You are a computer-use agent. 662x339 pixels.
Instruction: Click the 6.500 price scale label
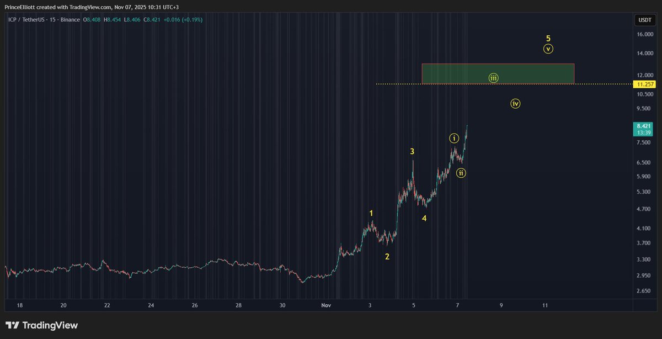point(644,163)
